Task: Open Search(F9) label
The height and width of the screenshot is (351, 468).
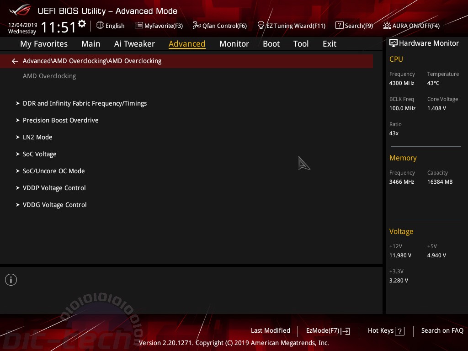Action: (359, 26)
